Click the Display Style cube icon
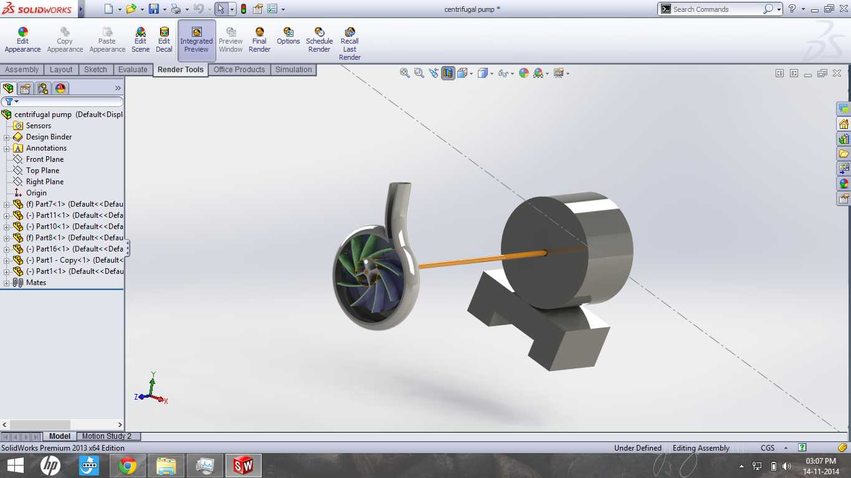 point(483,73)
